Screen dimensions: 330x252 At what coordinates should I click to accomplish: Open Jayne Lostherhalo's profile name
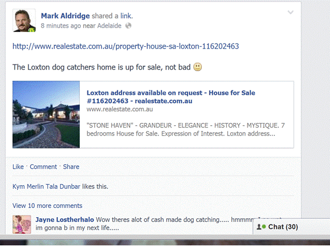point(64,219)
